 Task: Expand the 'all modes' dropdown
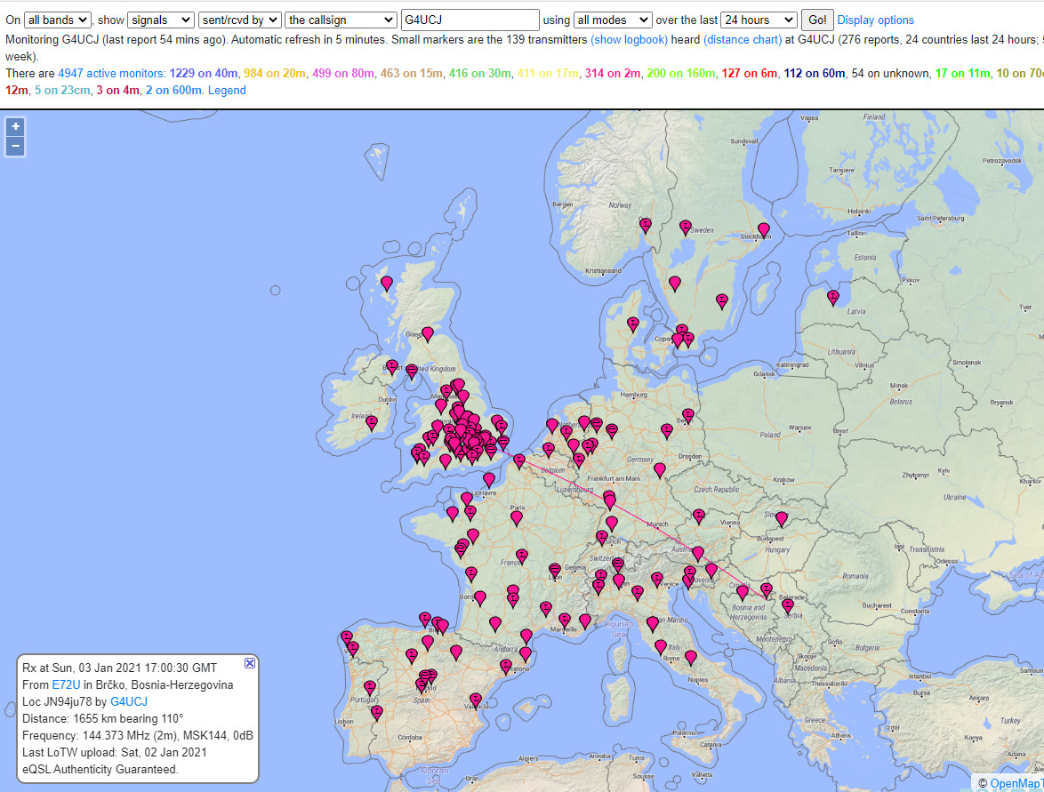pos(613,20)
